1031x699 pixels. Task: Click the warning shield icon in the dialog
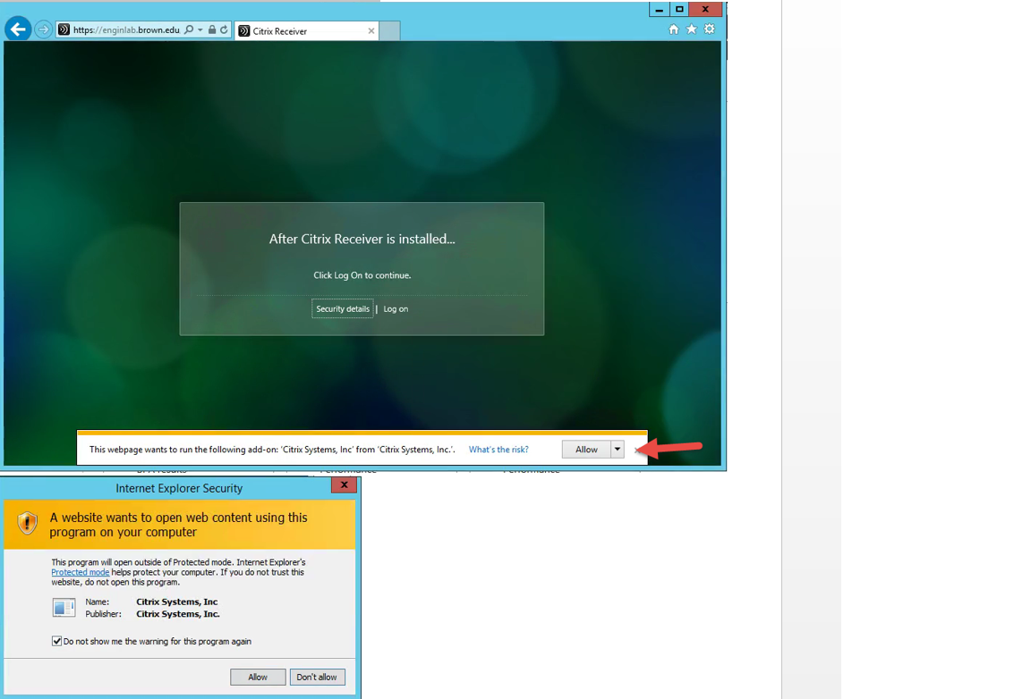pos(27,524)
